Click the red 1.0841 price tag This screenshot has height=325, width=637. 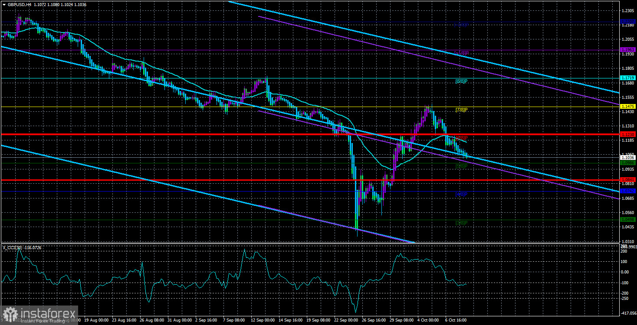tap(628, 180)
